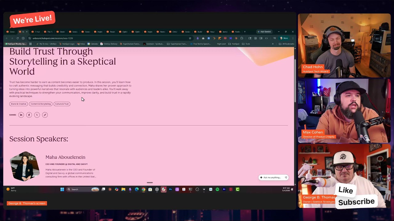Open the Calendar bookmark
The image size is (394, 221).
pos(93,44)
